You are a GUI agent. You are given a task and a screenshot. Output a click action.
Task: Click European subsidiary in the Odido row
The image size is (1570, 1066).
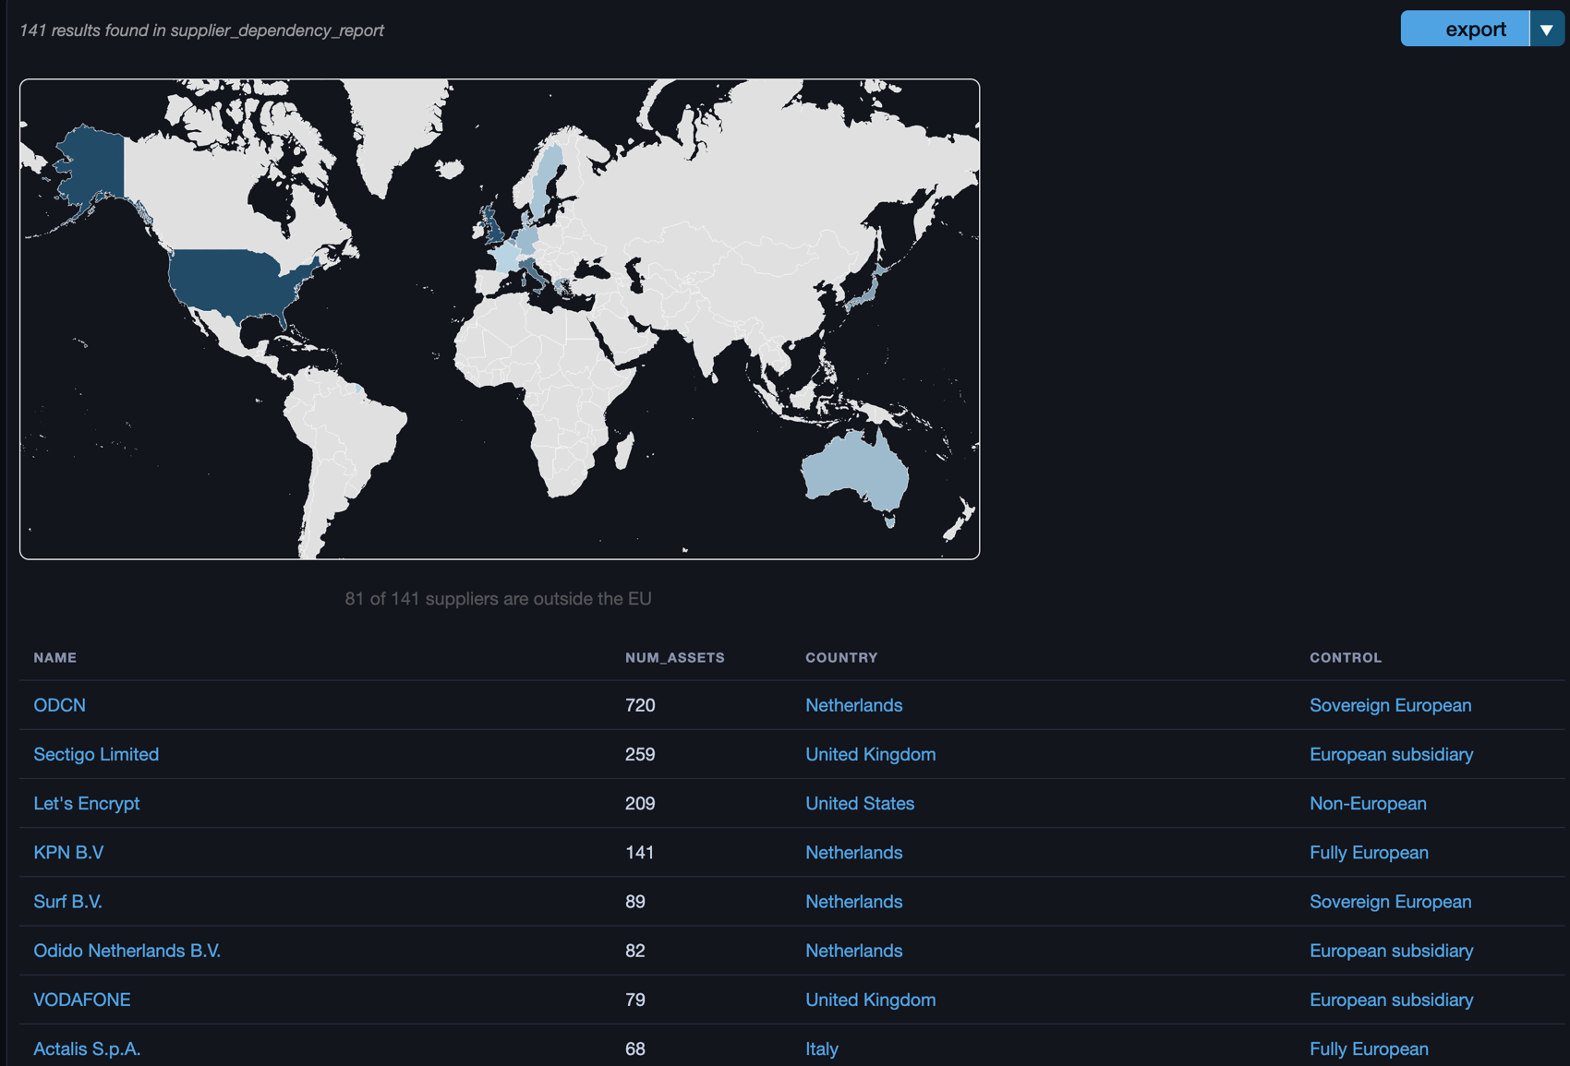click(x=1391, y=951)
